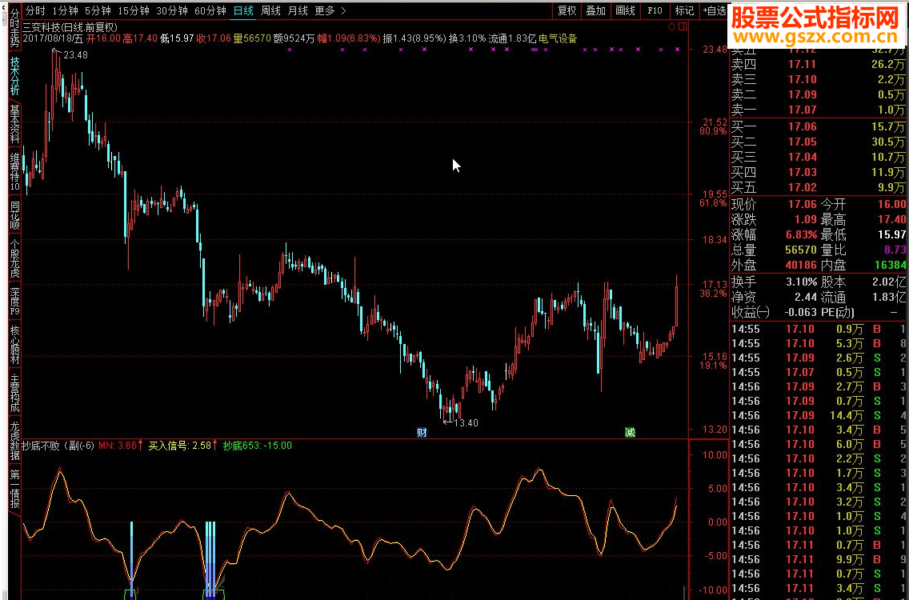909x600 pixels.
Task: Click the 61.8% retracement axis label
Action: tap(712, 203)
